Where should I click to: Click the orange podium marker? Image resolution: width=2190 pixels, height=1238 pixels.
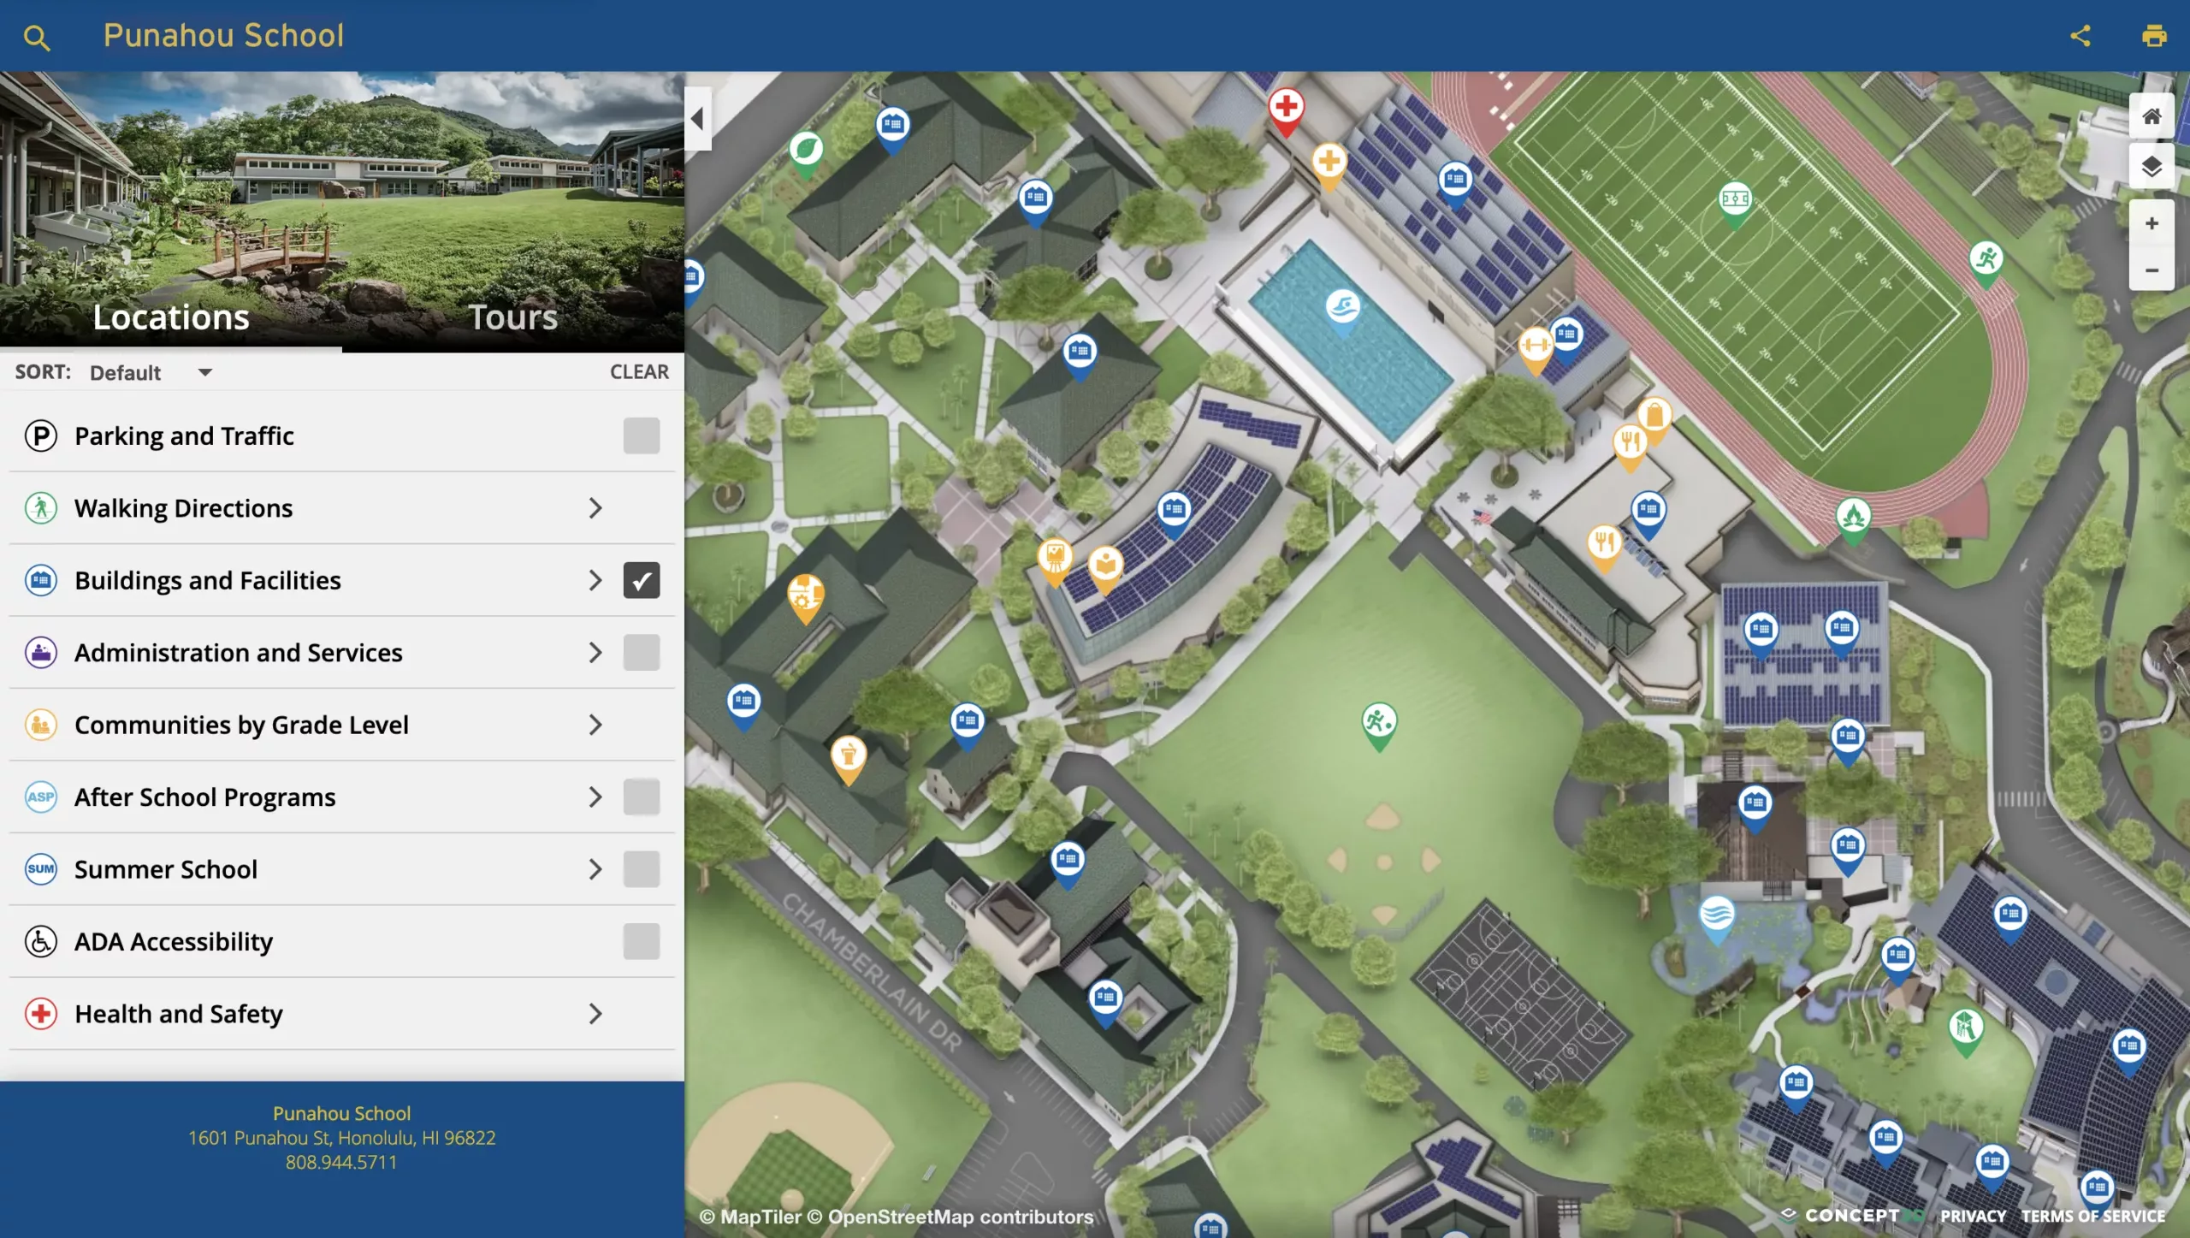[849, 760]
